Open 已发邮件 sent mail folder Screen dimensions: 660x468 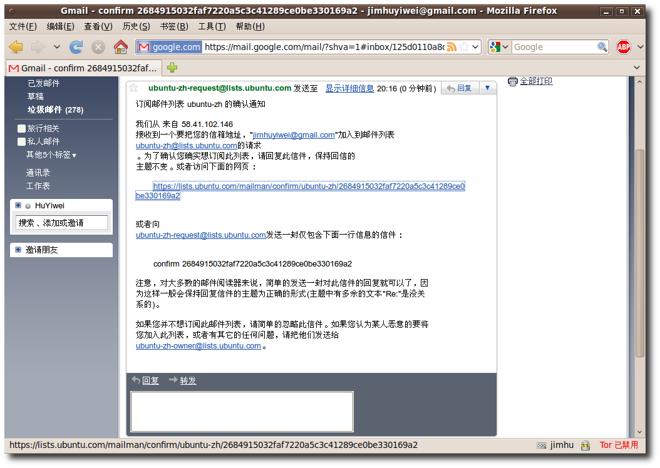pyautogui.click(x=44, y=83)
